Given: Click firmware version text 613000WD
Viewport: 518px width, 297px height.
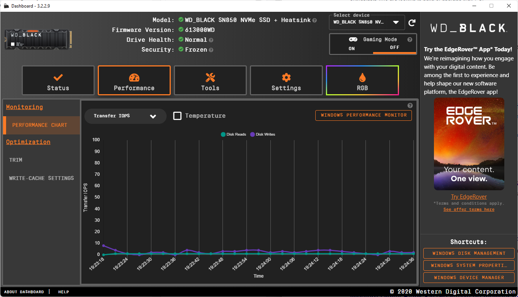Looking at the screenshot, I should pos(200,30).
